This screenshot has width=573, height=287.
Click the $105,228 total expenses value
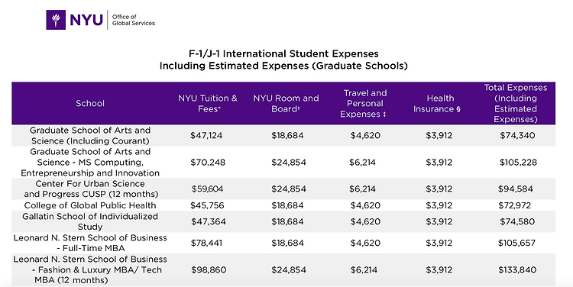[x=518, y=162]
